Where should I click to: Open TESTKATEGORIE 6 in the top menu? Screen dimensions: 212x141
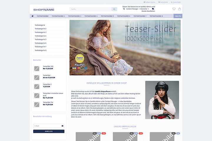[124, 16]
